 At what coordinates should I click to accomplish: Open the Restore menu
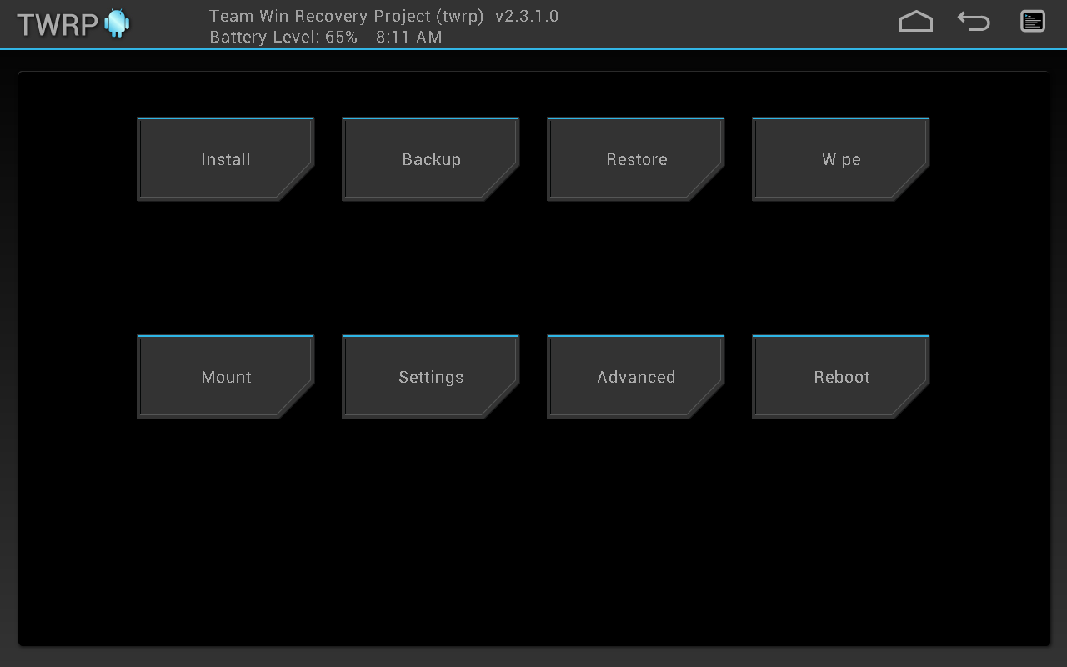pyautogui.click(x=636, y=159)
